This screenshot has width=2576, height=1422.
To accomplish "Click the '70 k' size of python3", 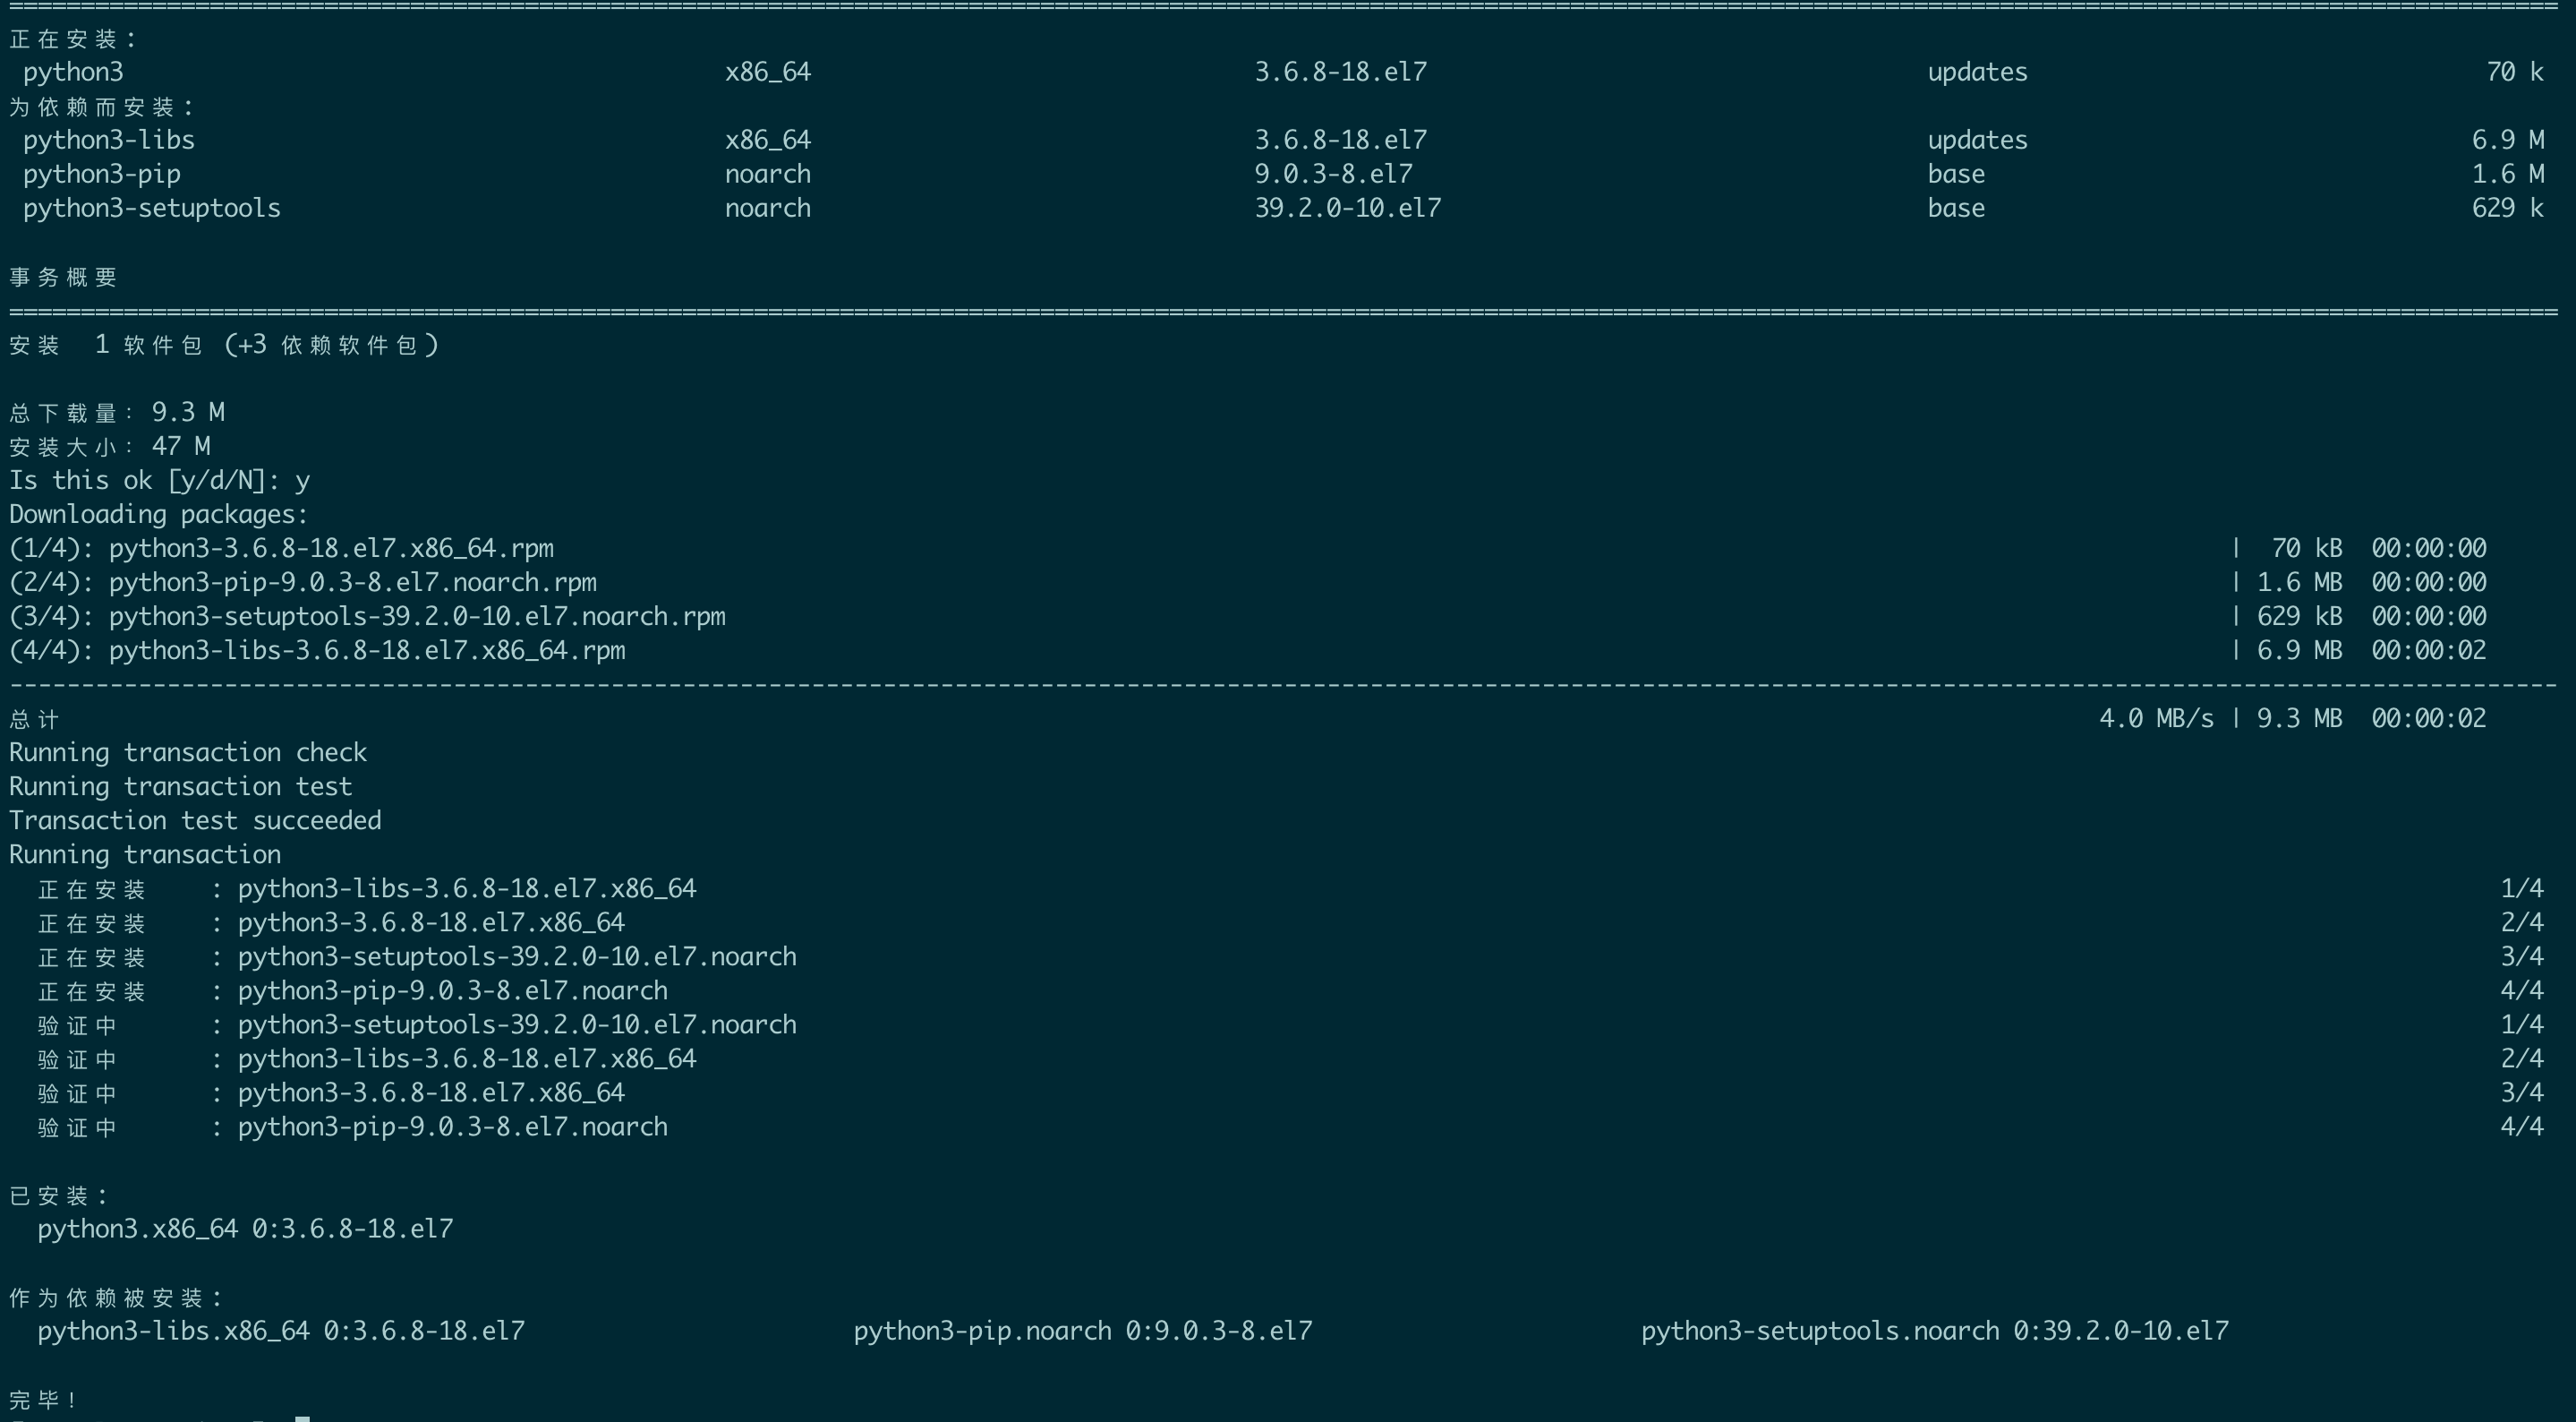I will coord(2515,72).
